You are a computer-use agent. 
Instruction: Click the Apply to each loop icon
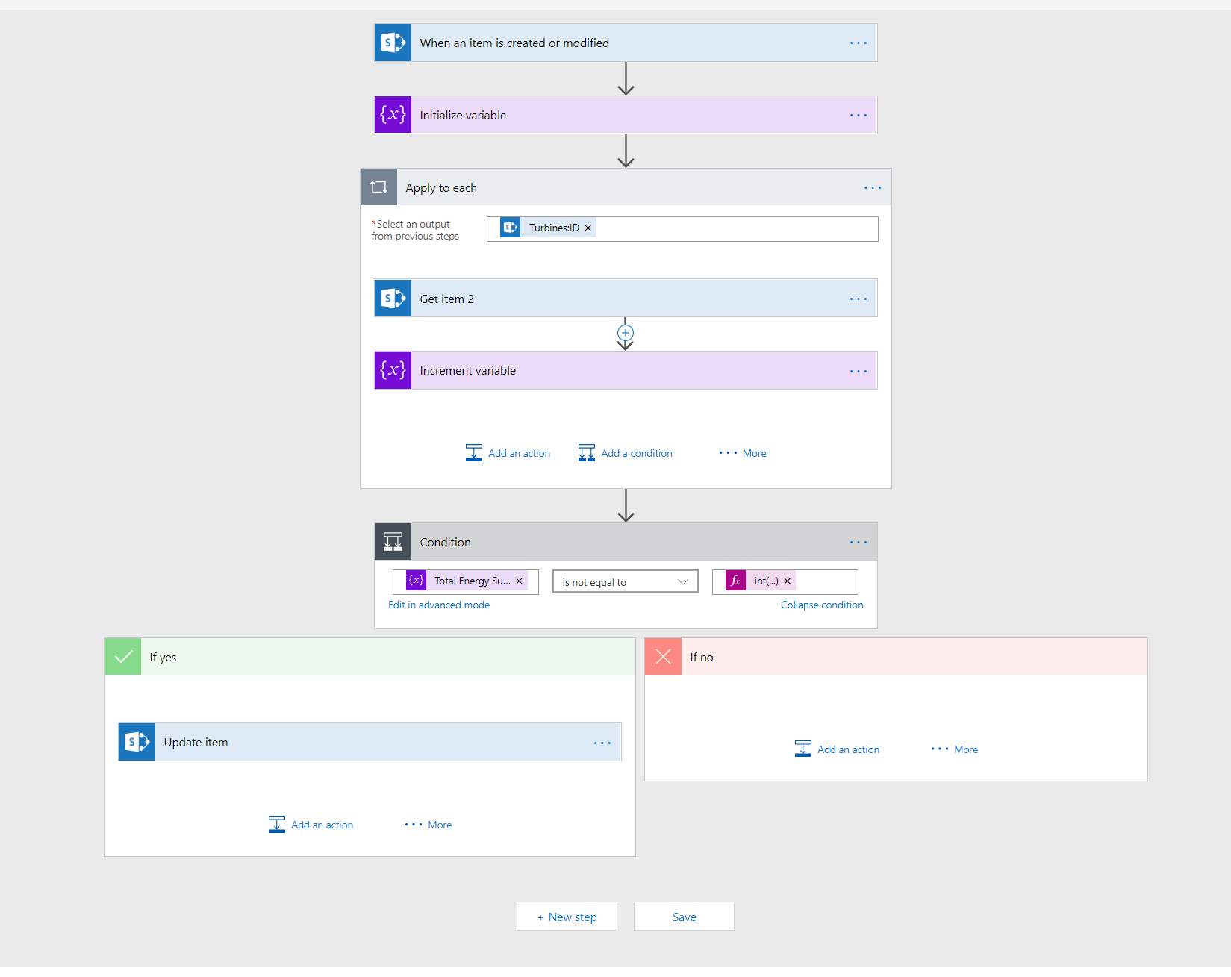coord(379,187)
